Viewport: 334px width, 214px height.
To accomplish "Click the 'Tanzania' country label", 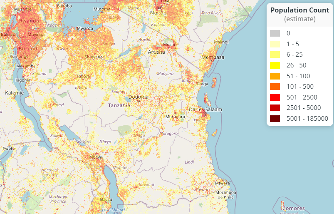I will click(119, 105).
